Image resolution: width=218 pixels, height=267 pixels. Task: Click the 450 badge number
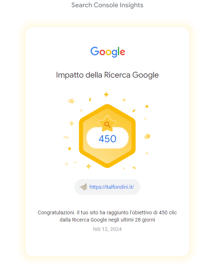pyautogui.click(x=107, y=139)
